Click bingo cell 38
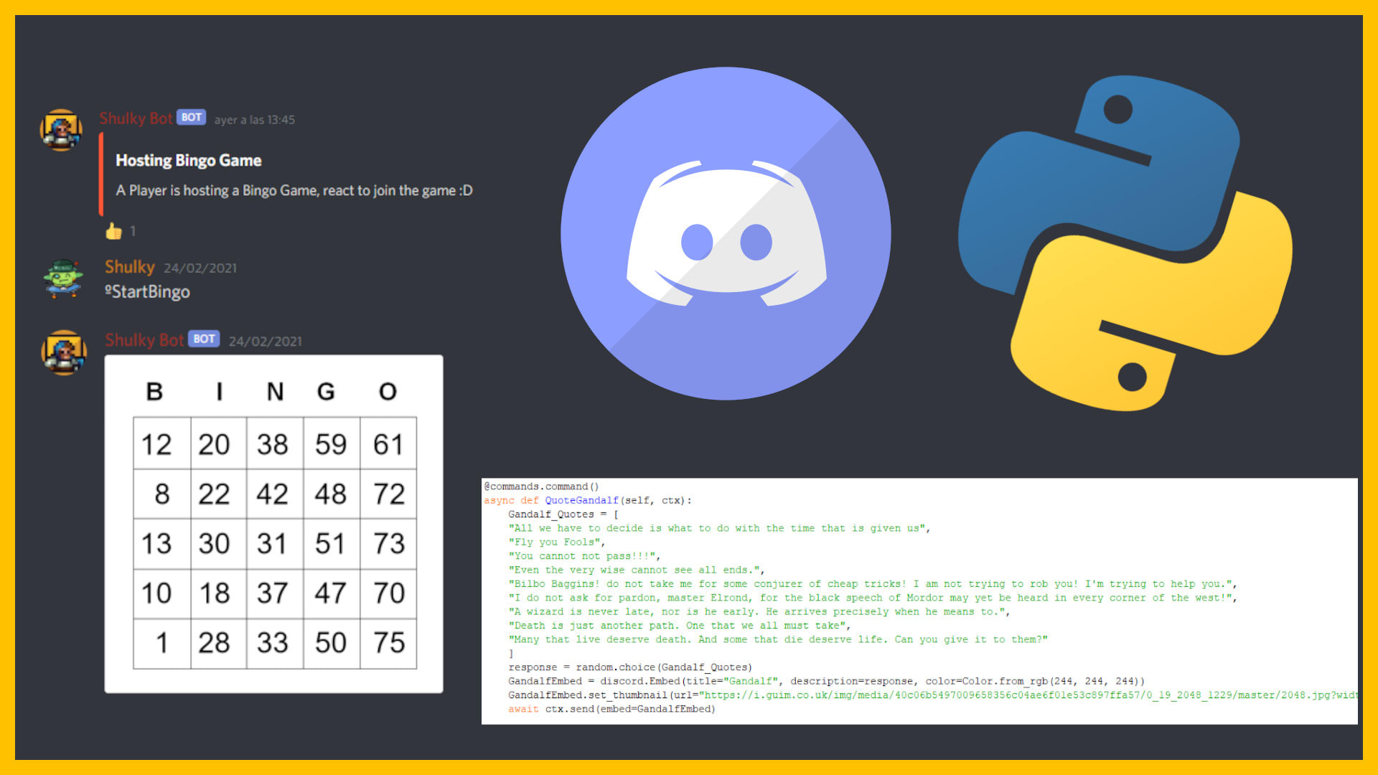The image size is (1378, 775). click(275, 443)
